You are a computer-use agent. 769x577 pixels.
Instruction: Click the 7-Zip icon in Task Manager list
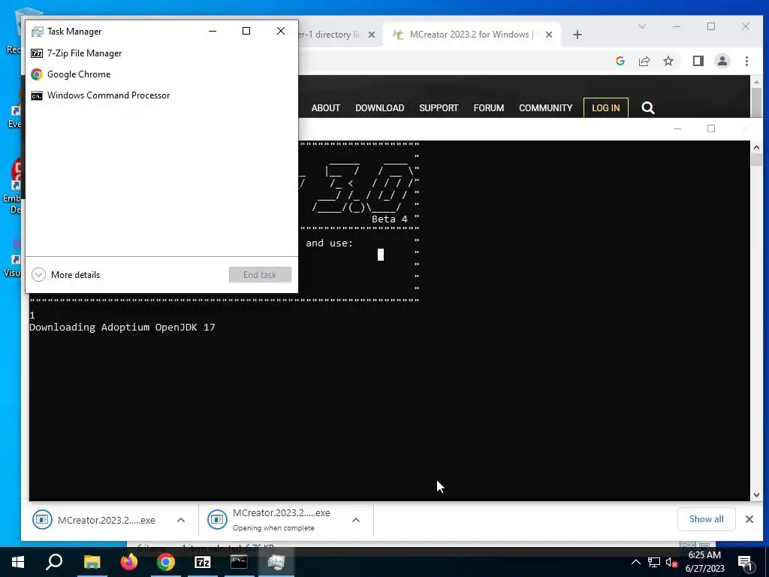coord(37,53)
